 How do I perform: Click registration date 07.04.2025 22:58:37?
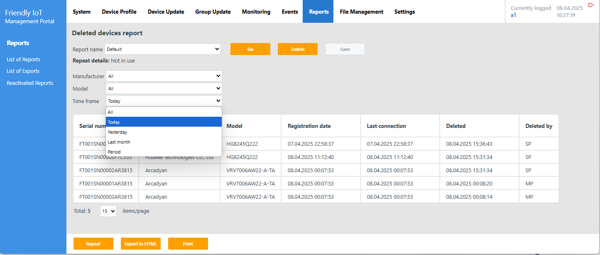[311, 144]
